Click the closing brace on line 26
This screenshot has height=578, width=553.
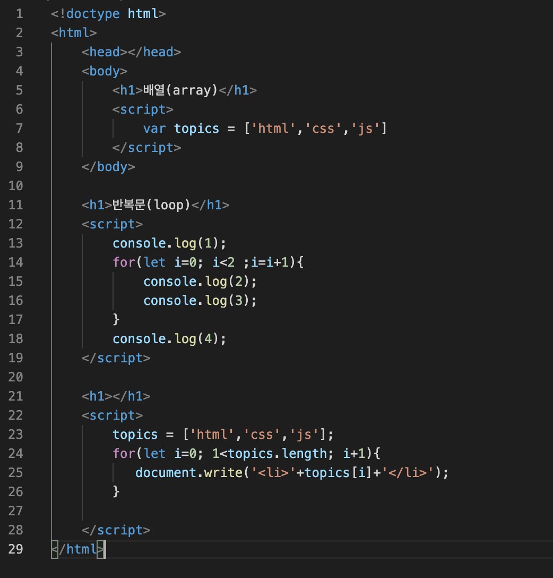(x=116, y=491)
